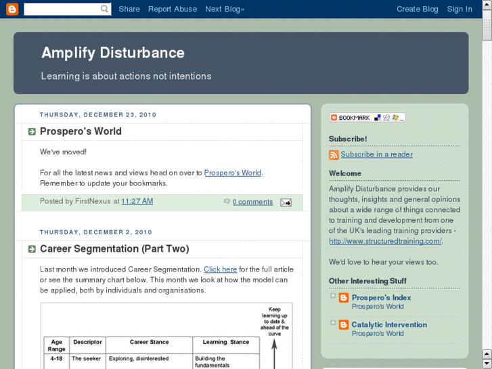The image size is (492, 369).
Task: Click the orange RSS feed icon
Action: click(334, 155)
